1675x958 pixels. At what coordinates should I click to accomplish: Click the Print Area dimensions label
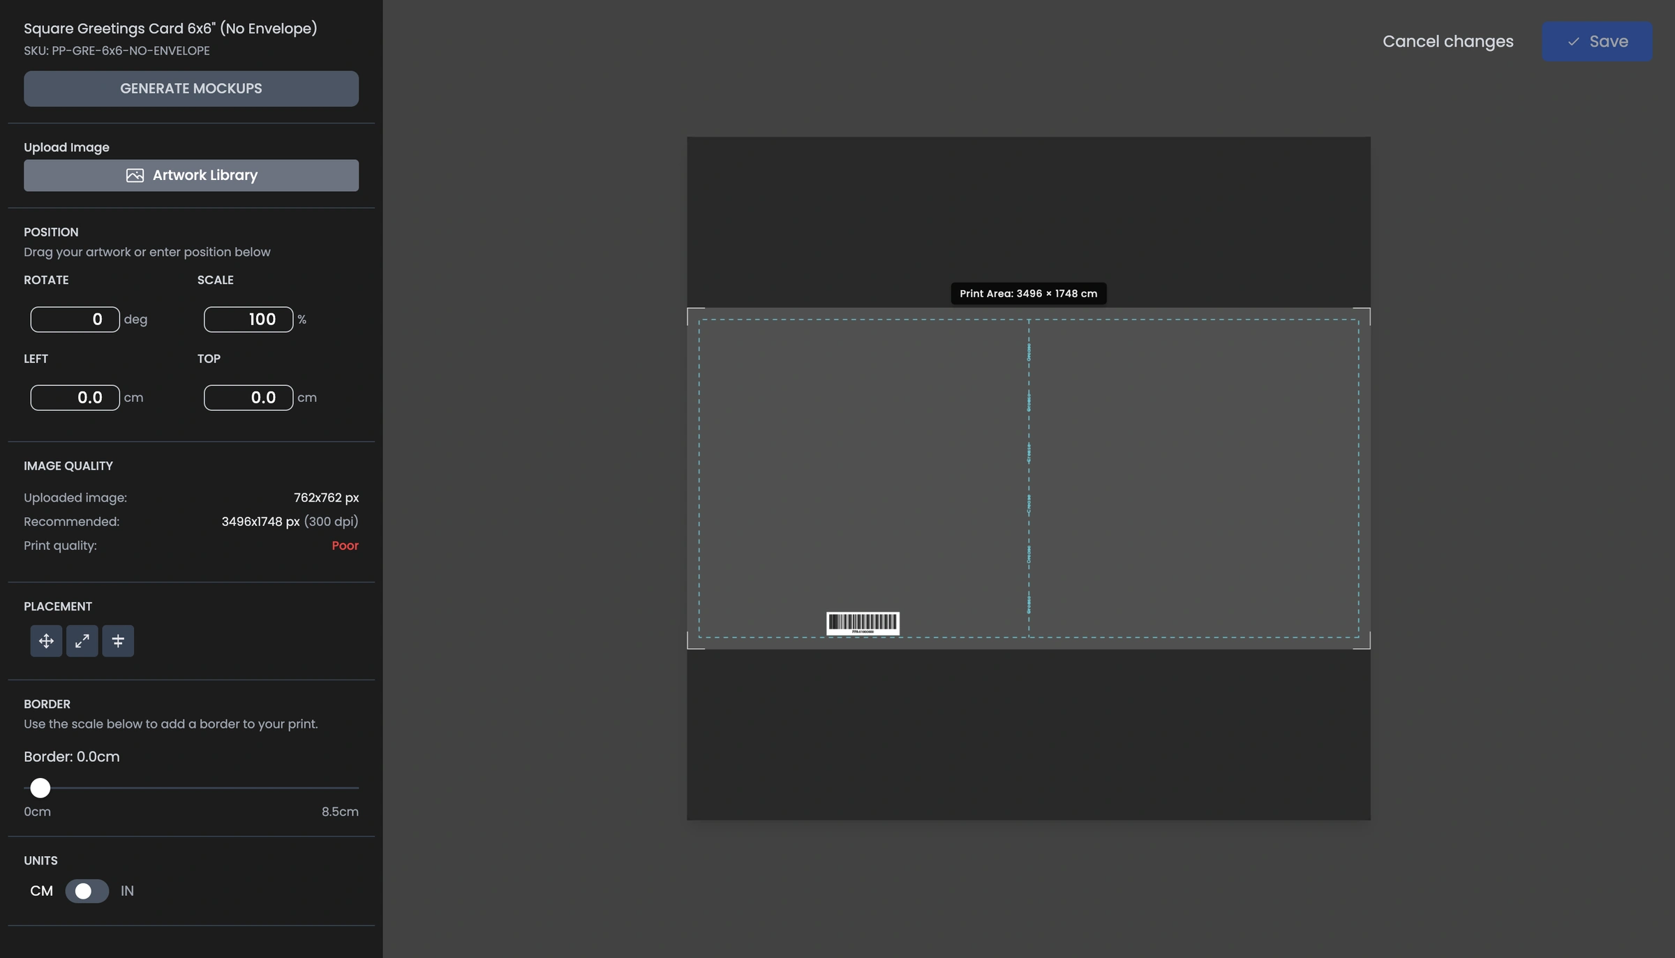click(1027, 293)
